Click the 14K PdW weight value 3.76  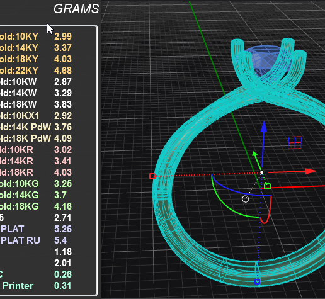(x=63, y=127)
